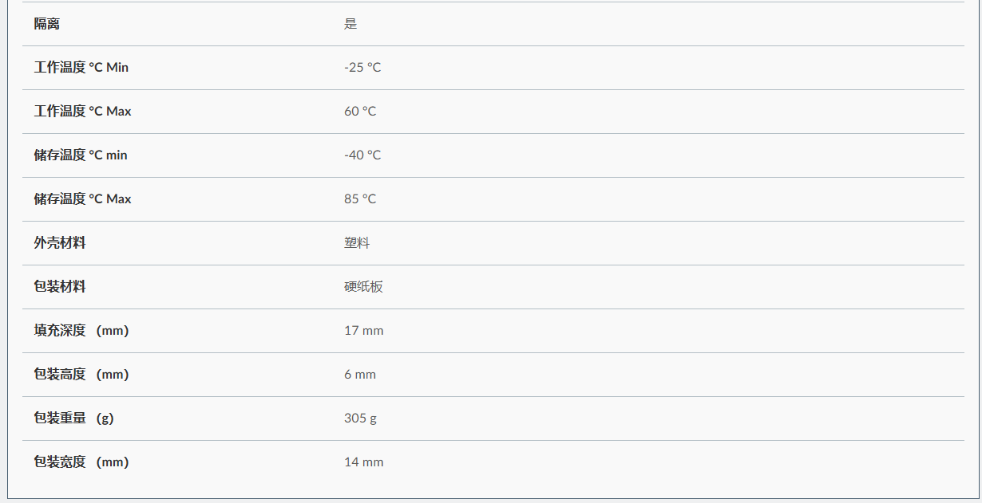Screen dimensions: 982x503
Task: Select the 塑料 material value
Action: coord(357,243)
